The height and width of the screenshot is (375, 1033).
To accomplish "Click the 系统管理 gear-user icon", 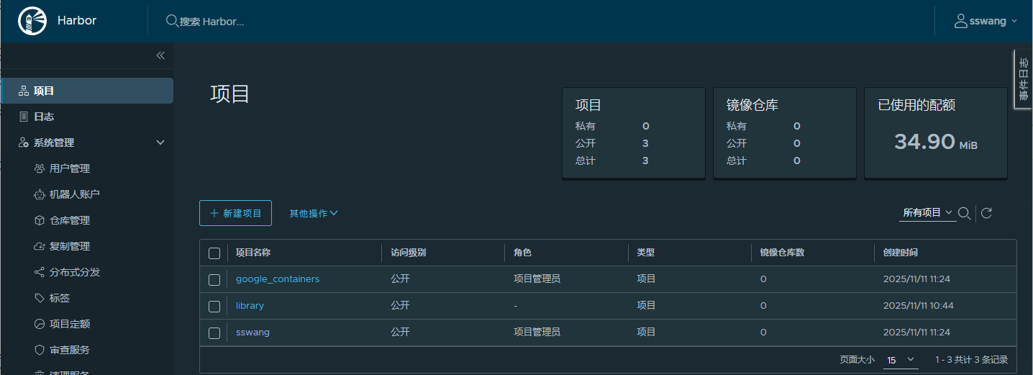I will click(24, 143).
